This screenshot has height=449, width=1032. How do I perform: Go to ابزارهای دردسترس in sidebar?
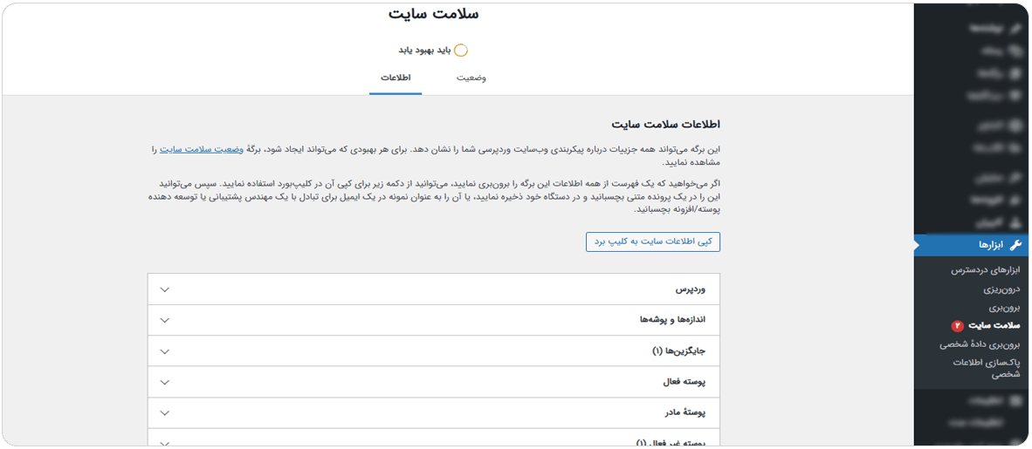(987, 270)
